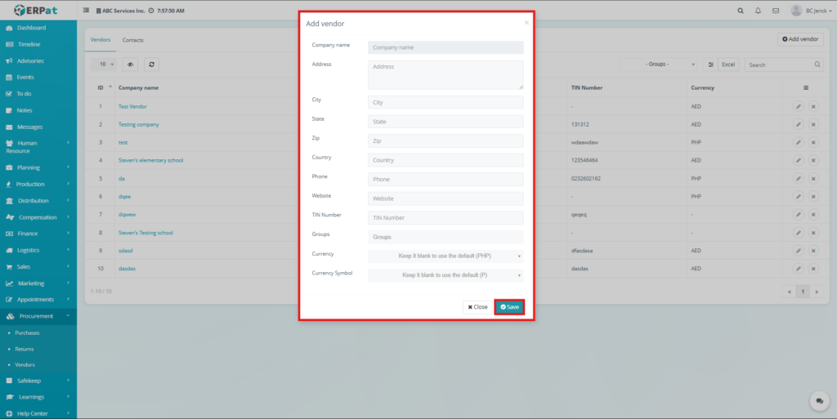
Task: Click the top bar search icon
Action: (x=741, y=11)
